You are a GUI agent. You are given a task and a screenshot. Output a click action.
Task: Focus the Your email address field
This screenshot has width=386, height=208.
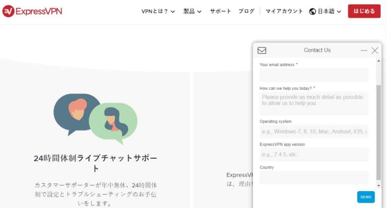pyautogui.click(x=314, y=75)
